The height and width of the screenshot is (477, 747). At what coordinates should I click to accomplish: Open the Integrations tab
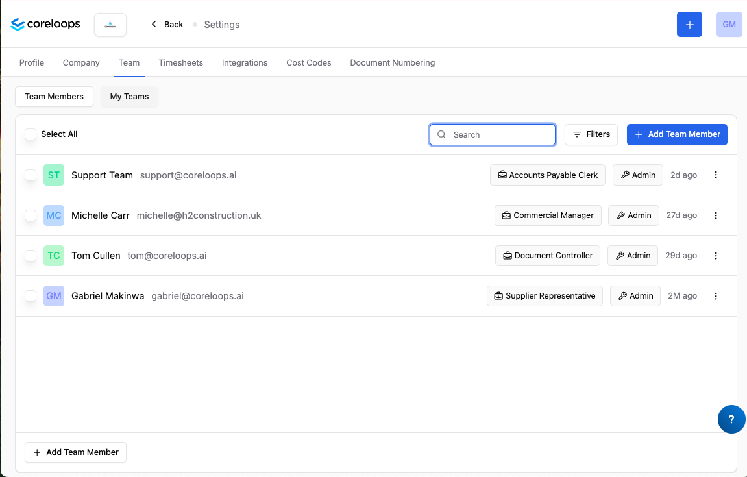245,62
